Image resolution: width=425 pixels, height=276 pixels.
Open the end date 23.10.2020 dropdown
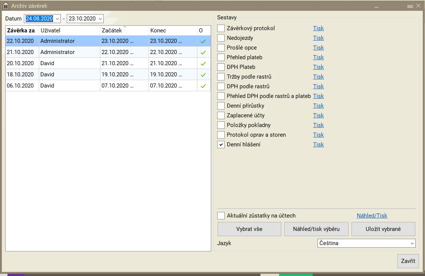(x=100, y=19)
